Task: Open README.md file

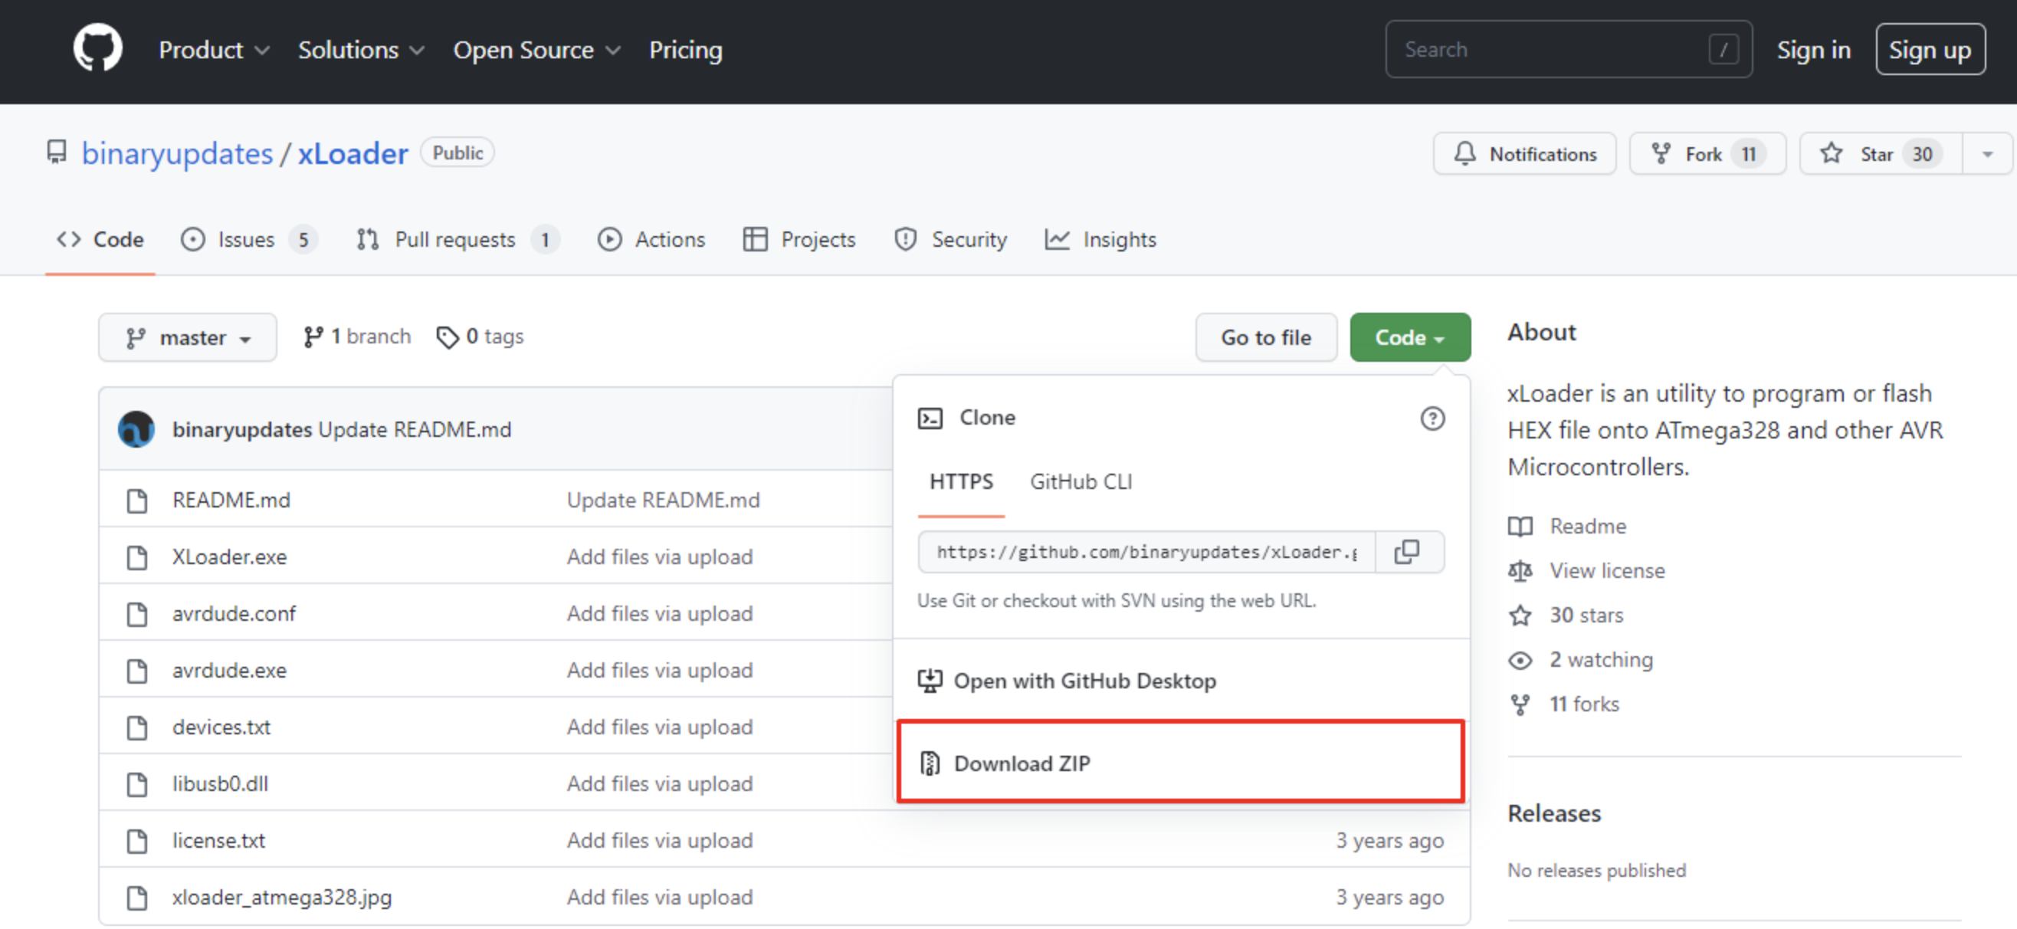Action: coord(231,500)
